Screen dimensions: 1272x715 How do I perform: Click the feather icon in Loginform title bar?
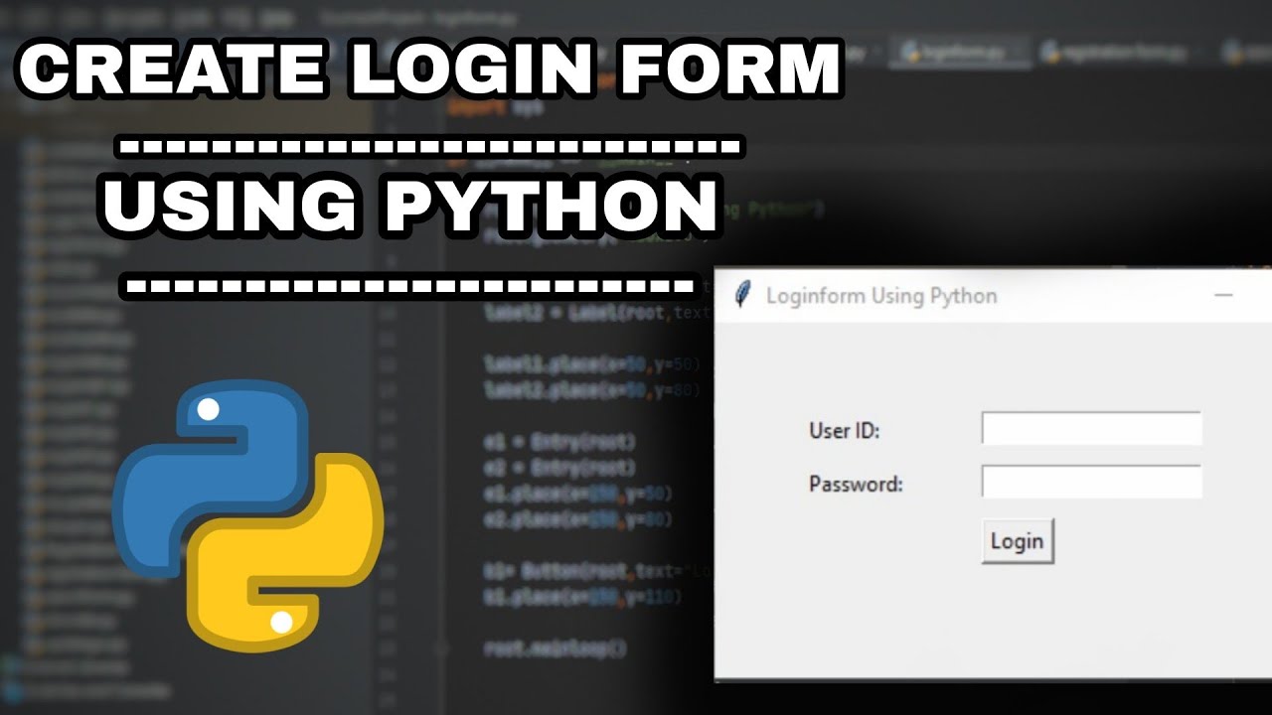pyautogui.click(x=742, y=295)
